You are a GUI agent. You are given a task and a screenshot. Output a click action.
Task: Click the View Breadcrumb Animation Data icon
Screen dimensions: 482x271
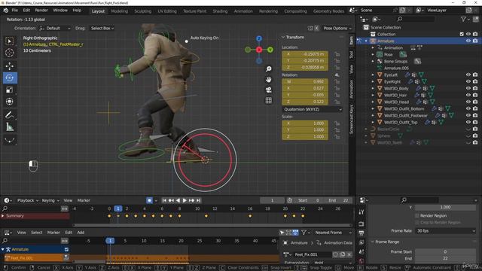tap(319, 242)
